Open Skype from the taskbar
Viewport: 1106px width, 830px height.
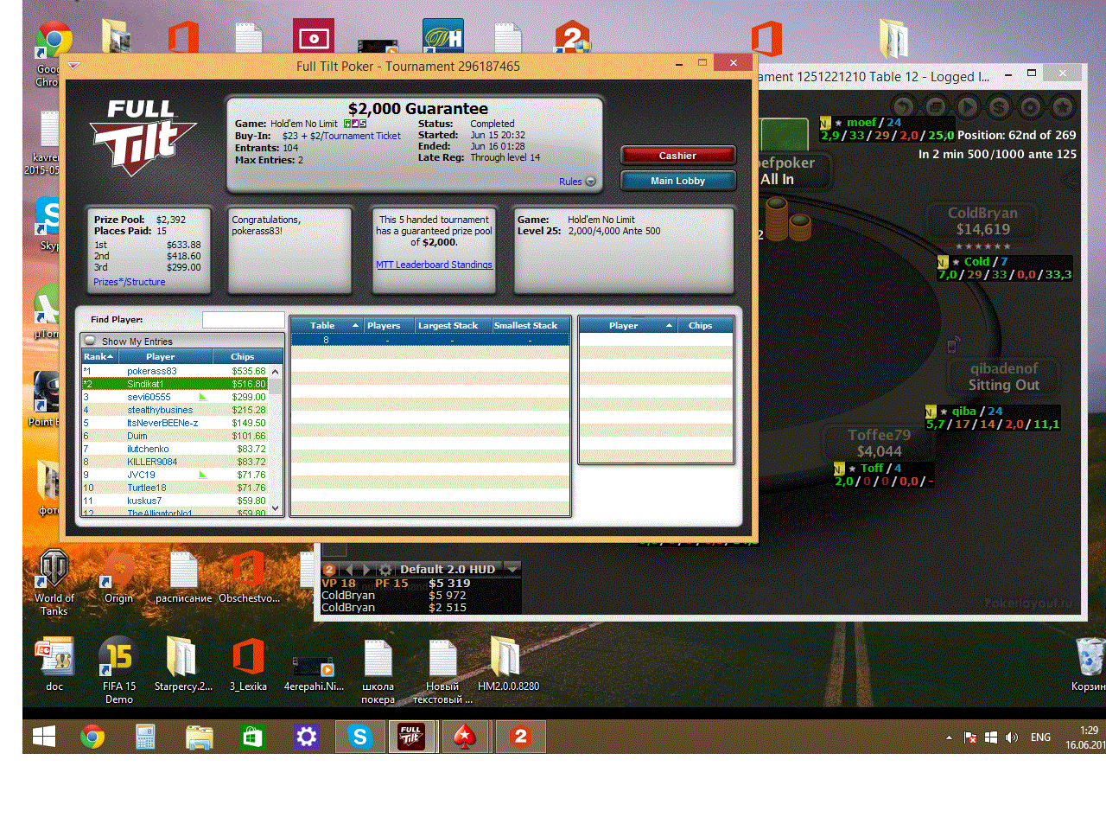(x=359, y=737)
